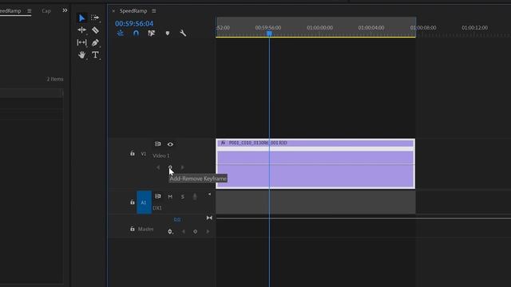Screen dimensions: 511x287
Task: Open timeline display settings wrench
Action: [183, 33]
